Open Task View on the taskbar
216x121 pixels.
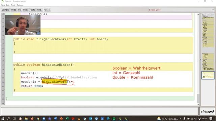tap(14, 119)
